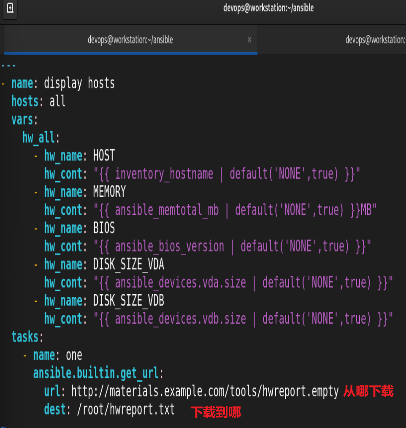Click the ansible_devices.vdb.size expression
406x428 pixels.
(243, 319)
